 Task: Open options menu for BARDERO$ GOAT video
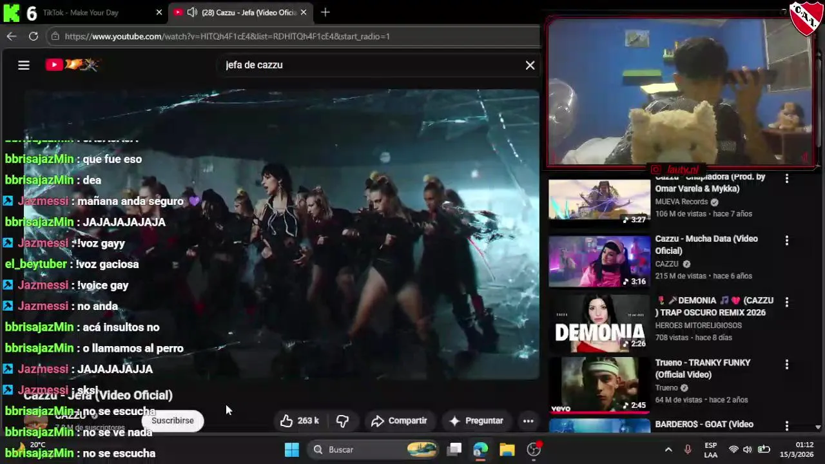click(786, 425)
